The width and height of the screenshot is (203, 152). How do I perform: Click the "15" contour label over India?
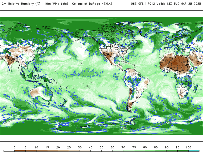(13, 59)
